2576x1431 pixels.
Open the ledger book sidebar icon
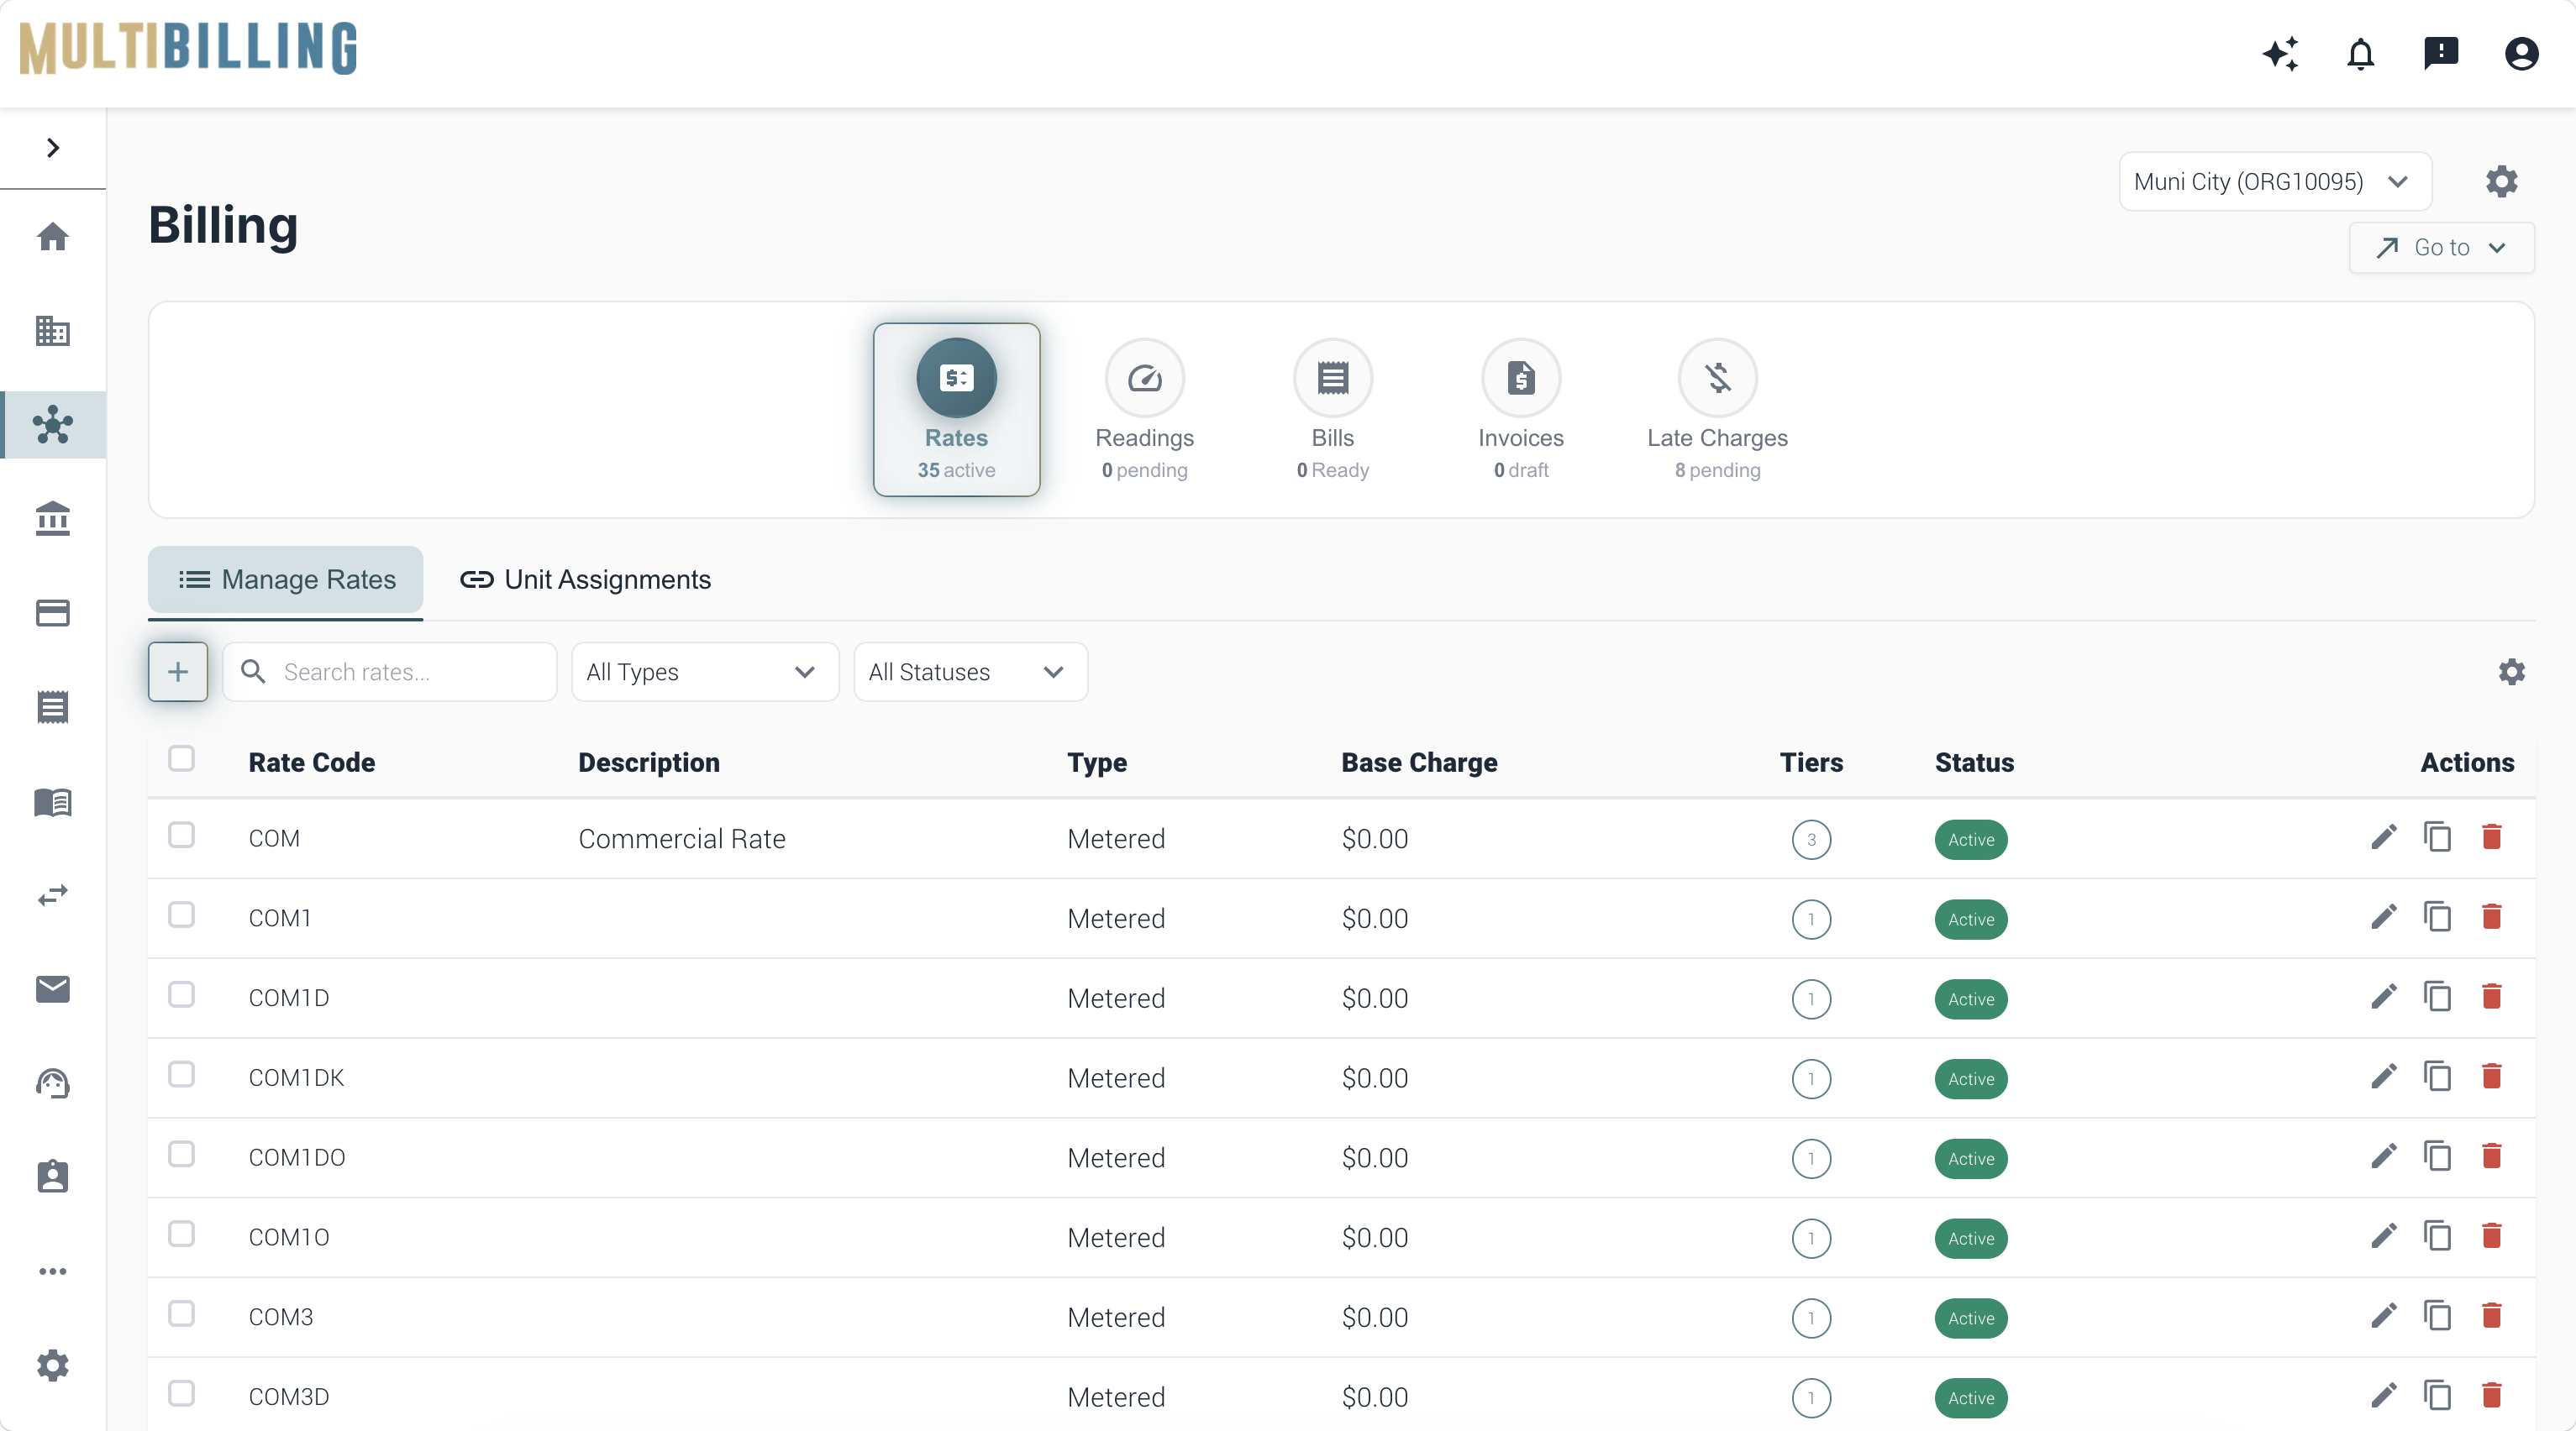click(53, 801)
